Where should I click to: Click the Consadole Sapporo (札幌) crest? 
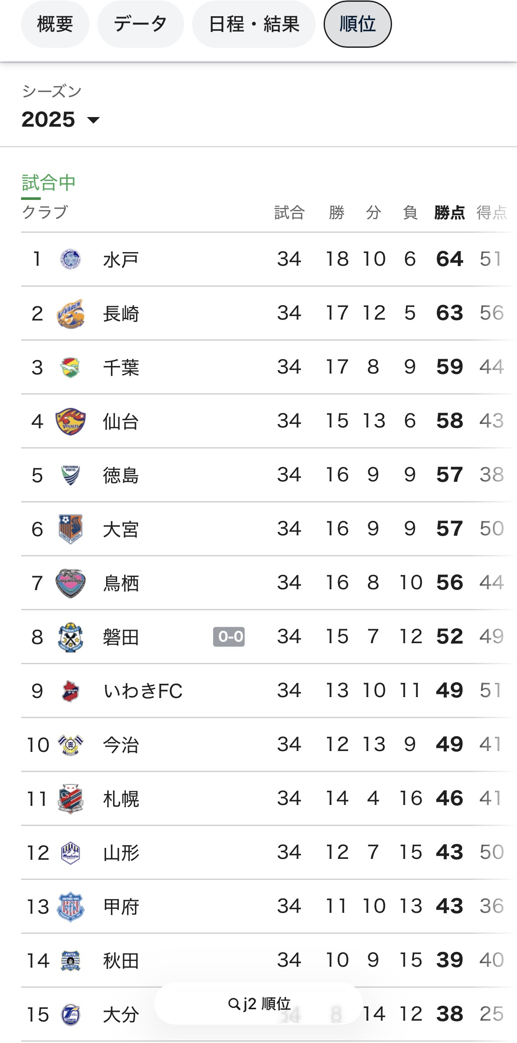tap(70, 799)
